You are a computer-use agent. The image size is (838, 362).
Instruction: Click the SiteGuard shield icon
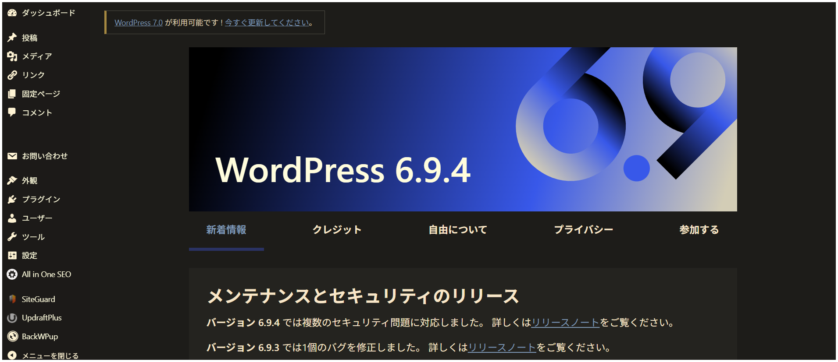tap(12, 299)
